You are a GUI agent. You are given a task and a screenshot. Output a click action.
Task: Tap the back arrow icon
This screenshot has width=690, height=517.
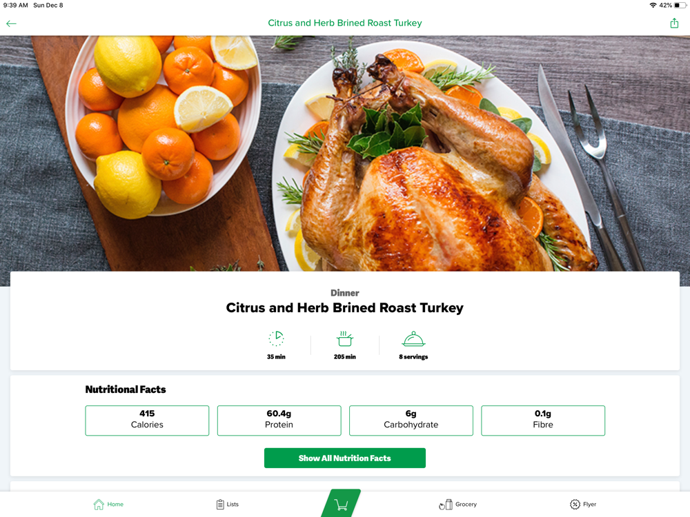click(11, 23)
